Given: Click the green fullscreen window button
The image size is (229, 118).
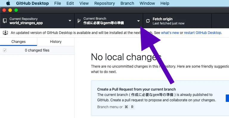Looking at the screenshot, I should [x=16, y=10].
